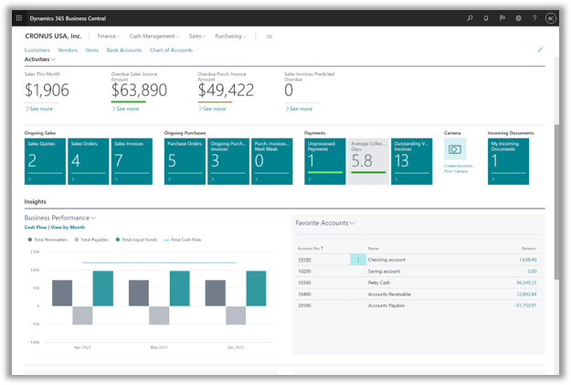Open the Sales Quotes tile

point(45,161)
